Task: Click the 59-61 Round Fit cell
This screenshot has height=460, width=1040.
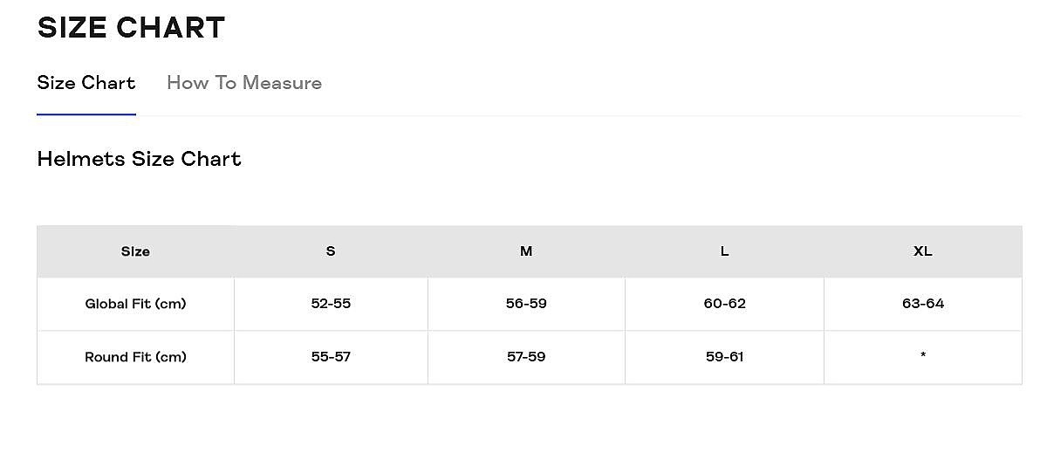Action: point(724,357)
